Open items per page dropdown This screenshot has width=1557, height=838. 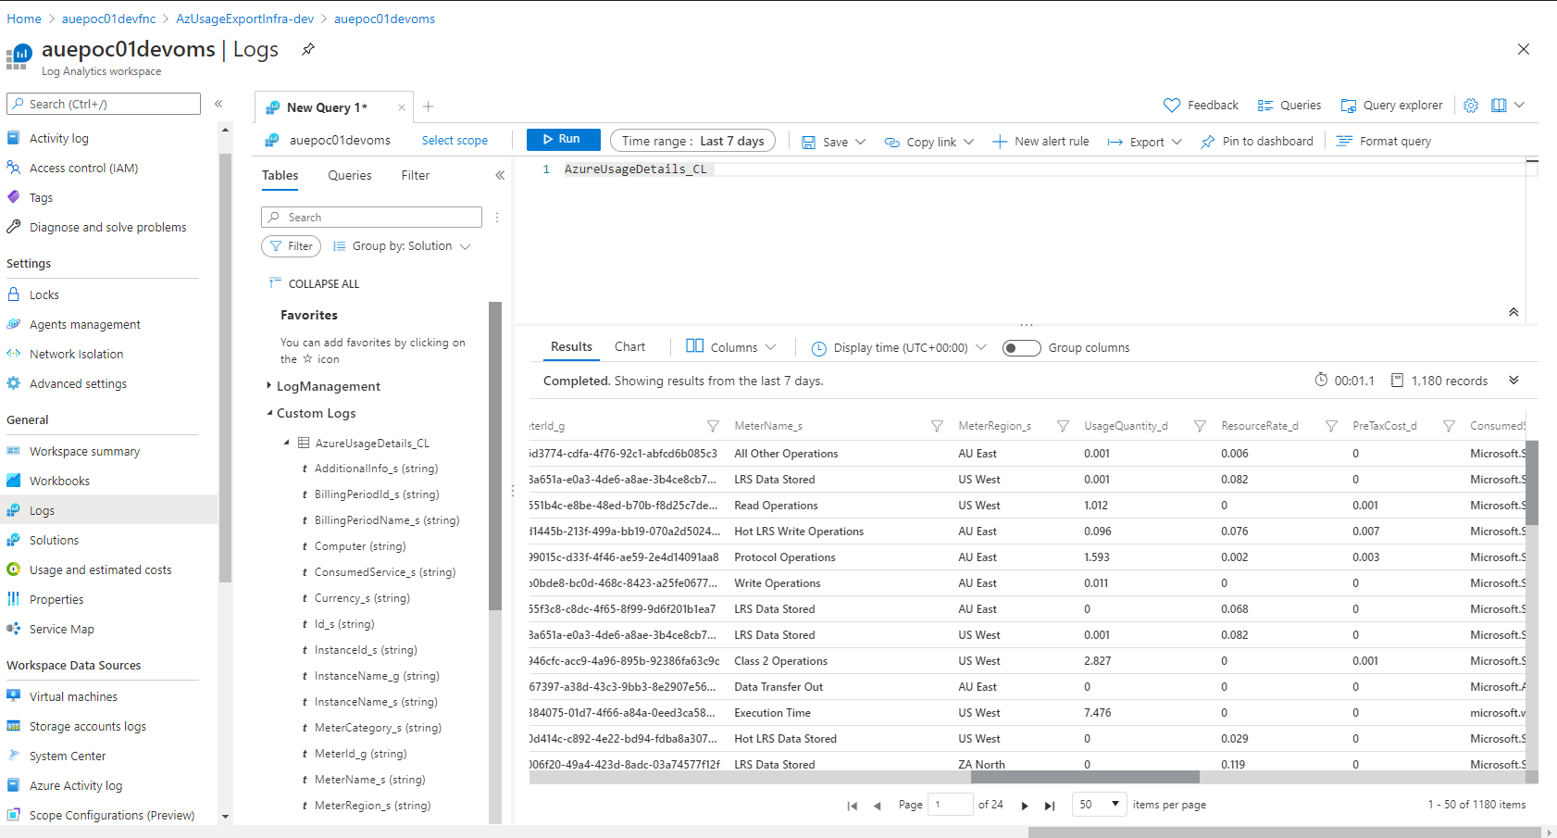[1099, 804]
